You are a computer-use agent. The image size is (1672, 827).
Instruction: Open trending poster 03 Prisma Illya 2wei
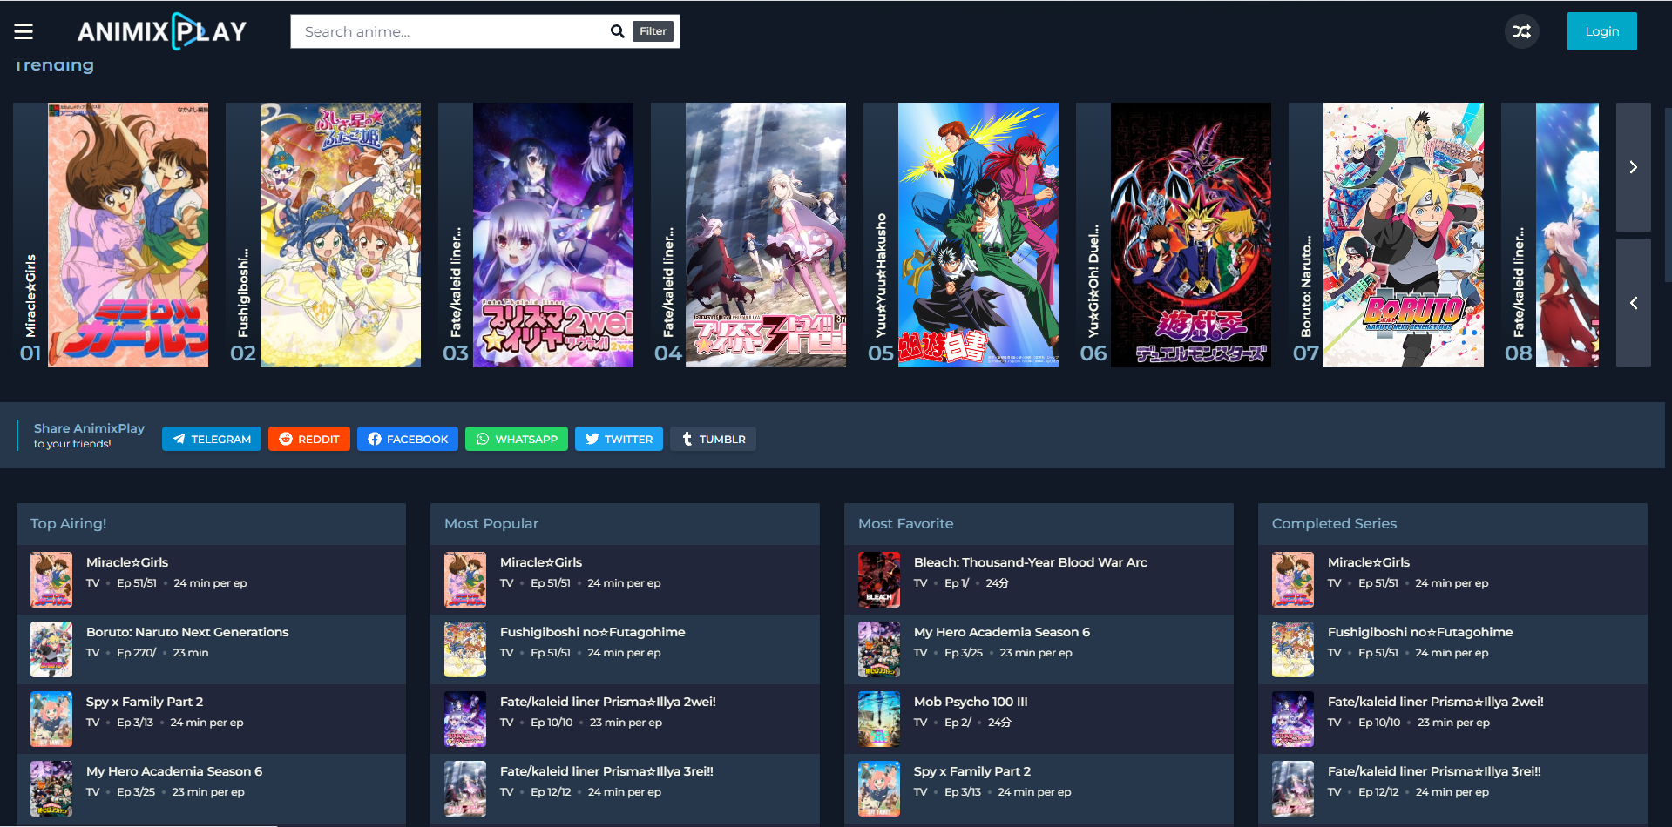coord(553,235)
